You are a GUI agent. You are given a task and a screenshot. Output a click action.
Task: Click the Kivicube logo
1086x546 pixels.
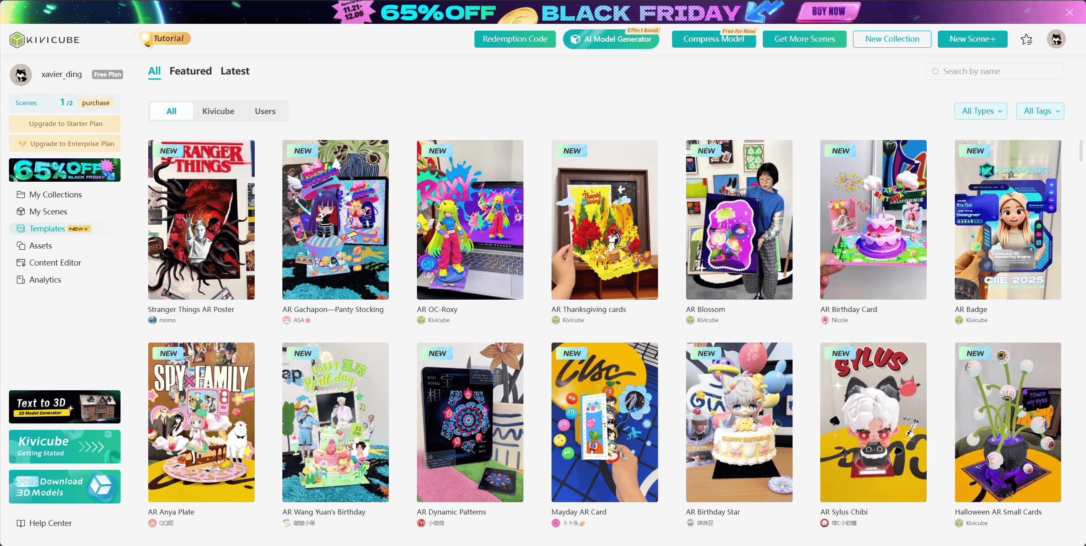coord(44,40)
